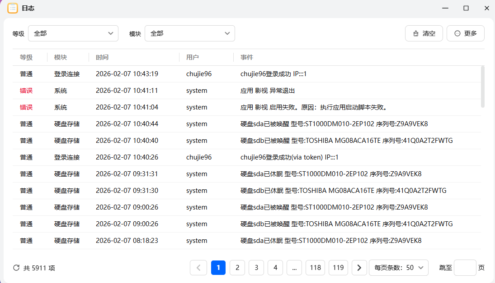The image size is (495, 283).
Task: Clear all logs with the 清空 button
Action: 424,33
